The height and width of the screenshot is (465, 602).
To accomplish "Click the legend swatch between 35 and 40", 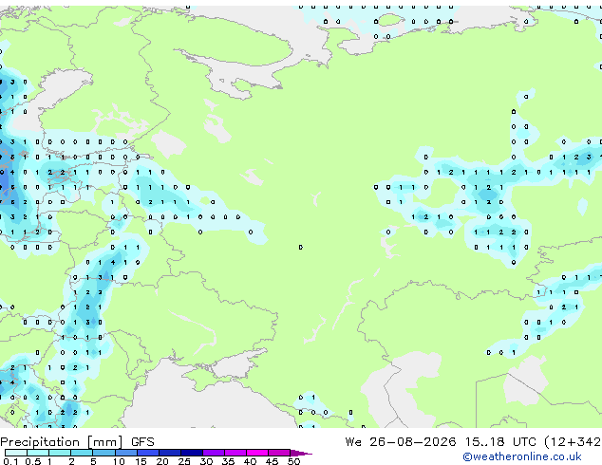I will pos(235,453).
